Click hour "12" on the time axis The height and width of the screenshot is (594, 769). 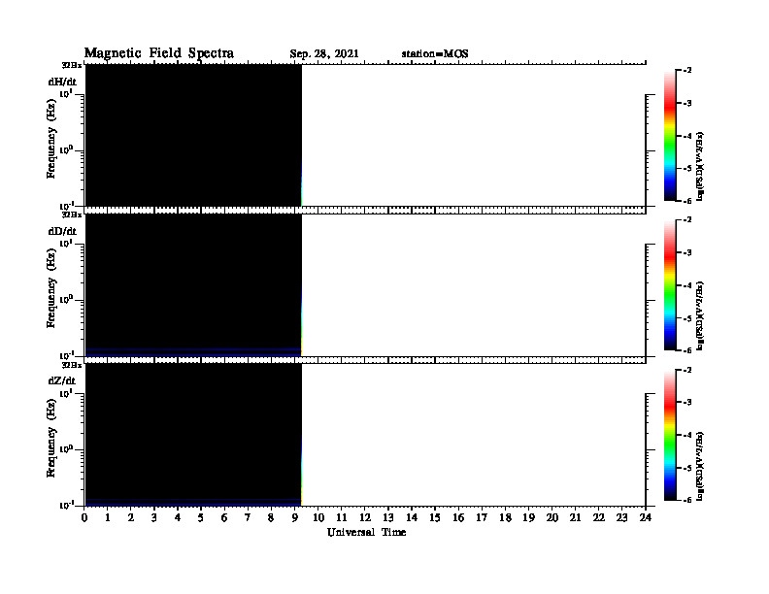[x=365, y=517]
